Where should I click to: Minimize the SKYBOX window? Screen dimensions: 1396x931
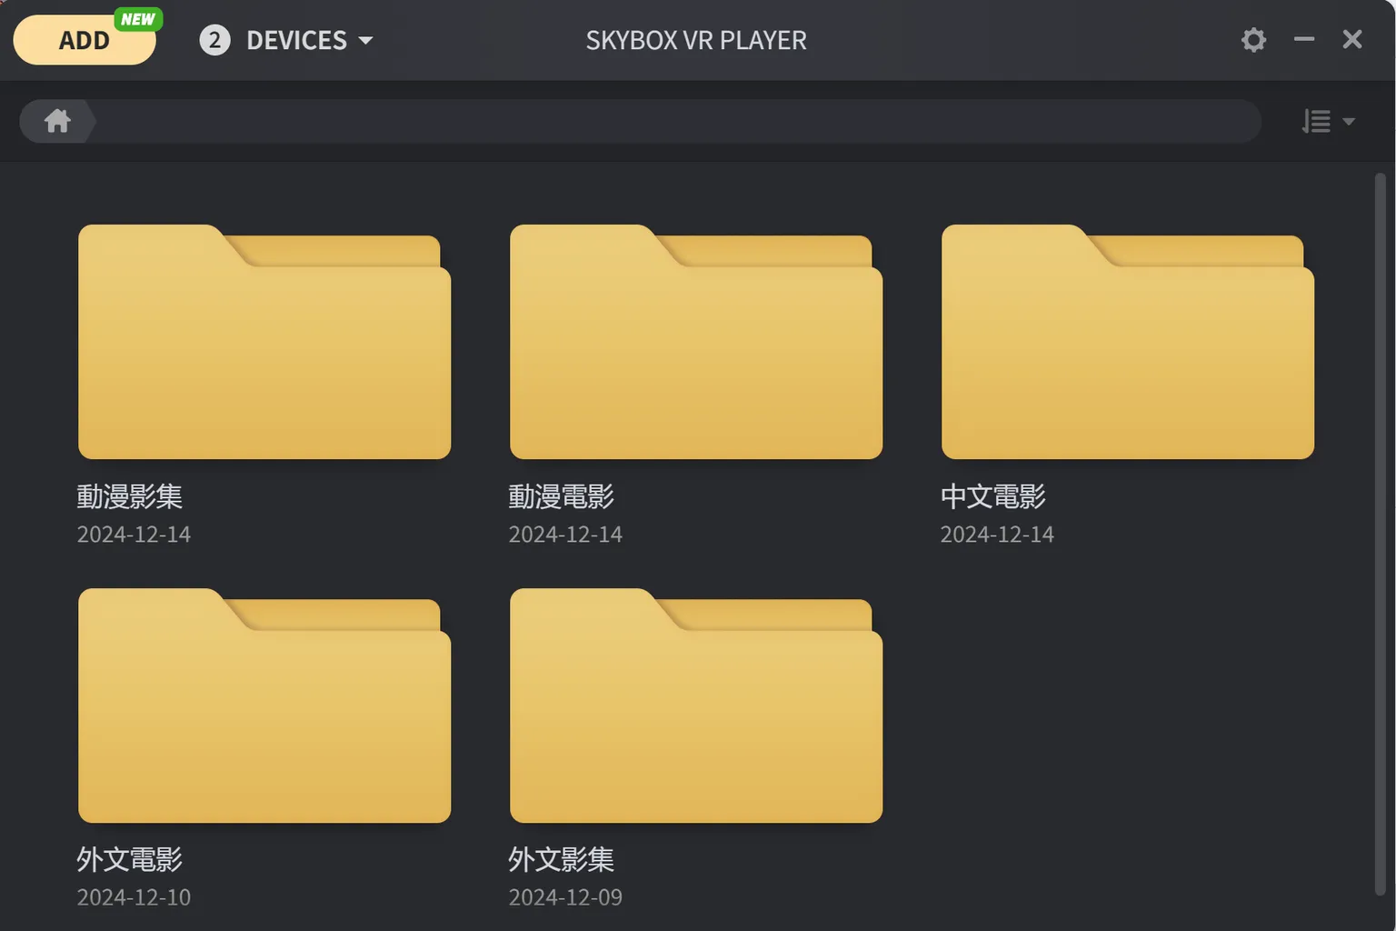pyautogui.click(x=1304, y=39)
